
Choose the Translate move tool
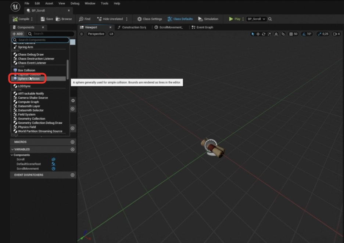tap(258, 34)
